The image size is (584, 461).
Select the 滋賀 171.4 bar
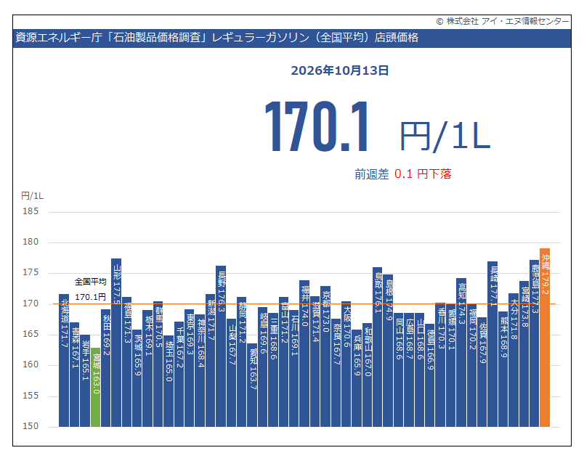315,362
